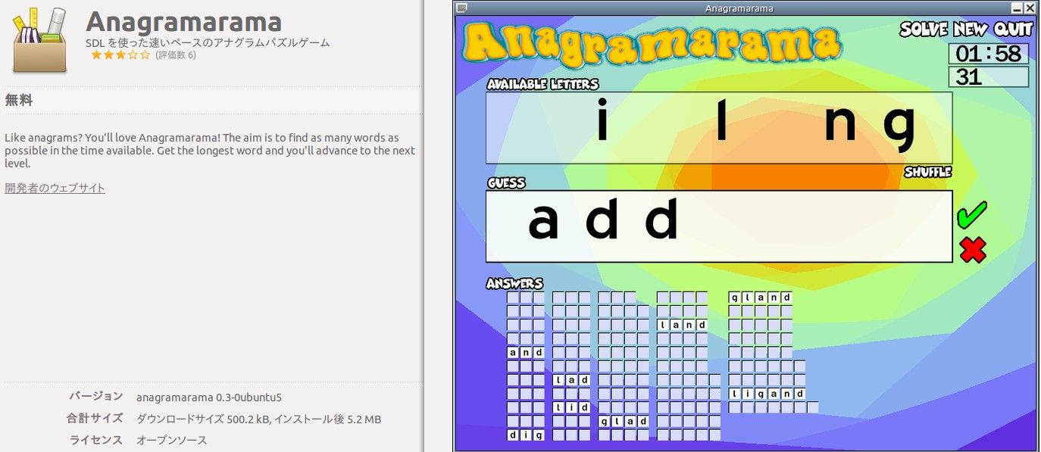
Task: Click the first letter 'a' in the guess box
Action: click(543, 223)
